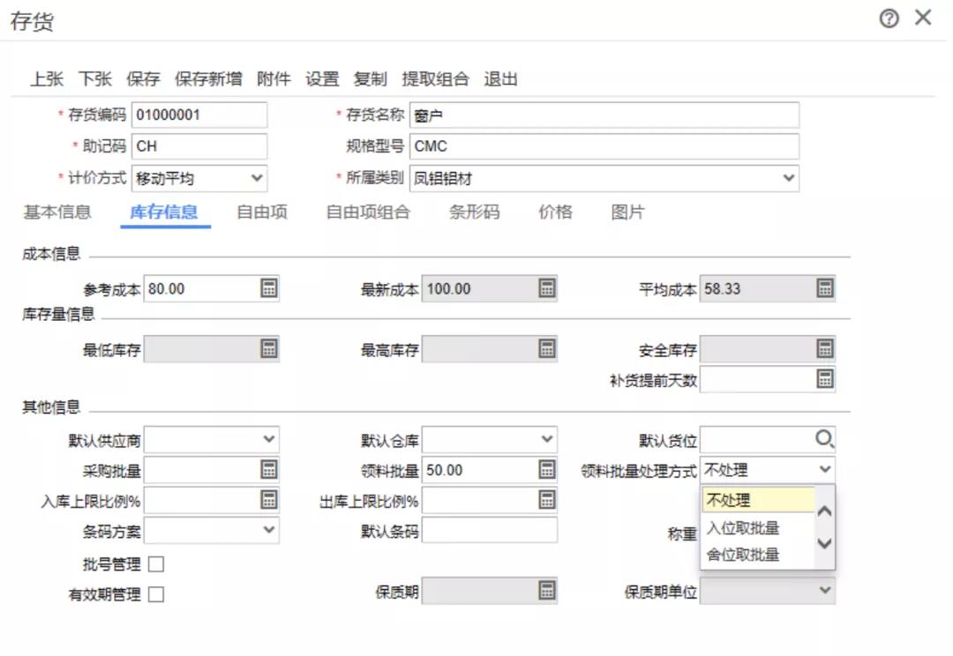
Task: Click 提取组合 toolbar button
Action: [x=435, y=79]
